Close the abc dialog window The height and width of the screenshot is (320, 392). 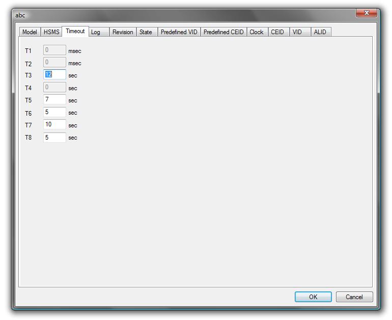367,14
